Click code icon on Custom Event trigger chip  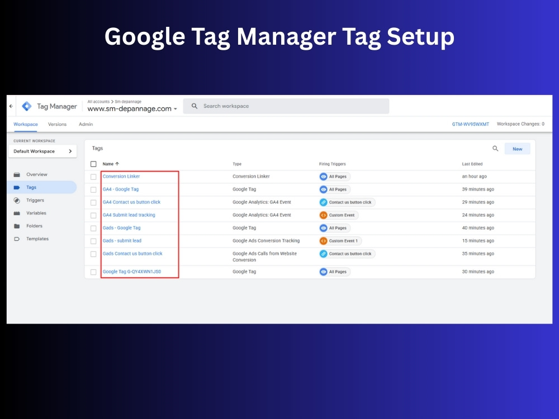coord(323,215)
